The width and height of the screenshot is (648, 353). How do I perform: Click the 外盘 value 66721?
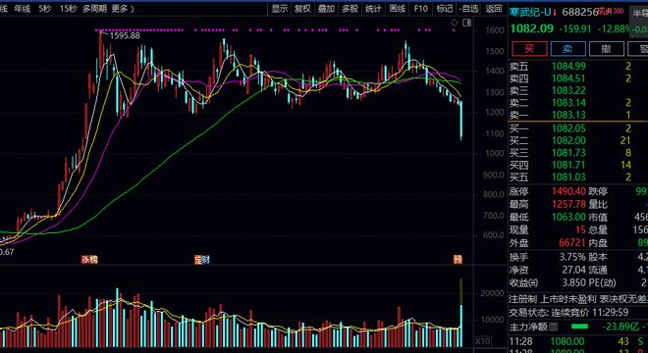click(572, 243)
